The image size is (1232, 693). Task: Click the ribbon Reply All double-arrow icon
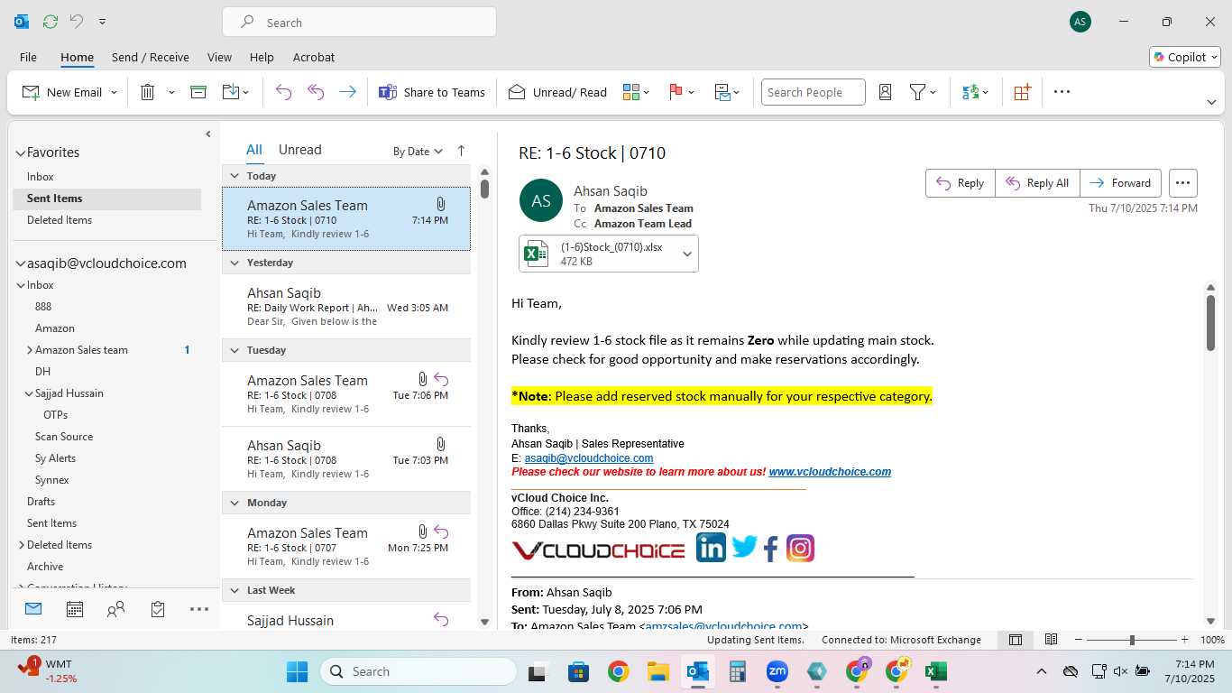[316, 92]
